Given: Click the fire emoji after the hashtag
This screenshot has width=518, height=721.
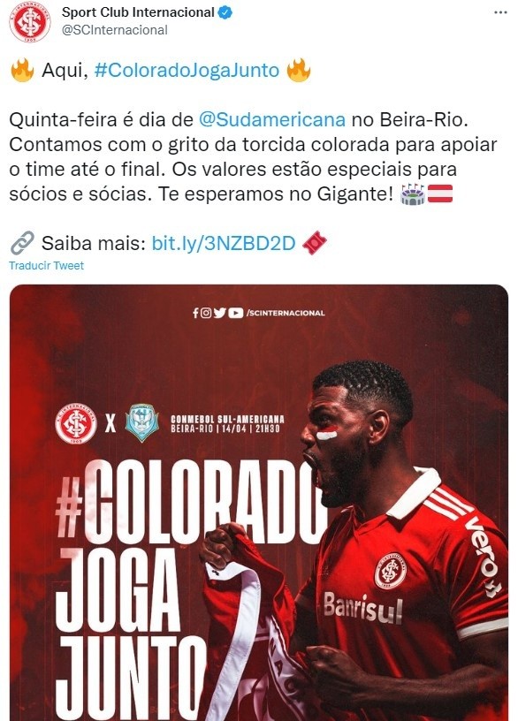Looking at the screenshot, I should [x=299, y=71].
